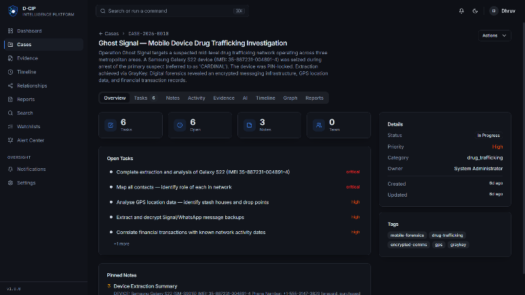
Task: Click the D-CIP shield logo
Action: (x=13, y=11)
